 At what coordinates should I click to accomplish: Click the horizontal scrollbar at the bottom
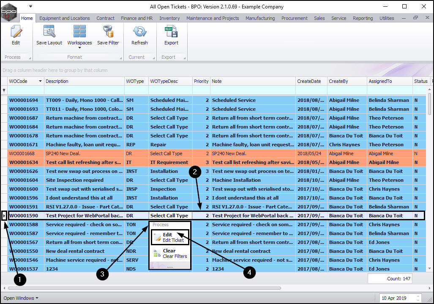click(144, 288)
